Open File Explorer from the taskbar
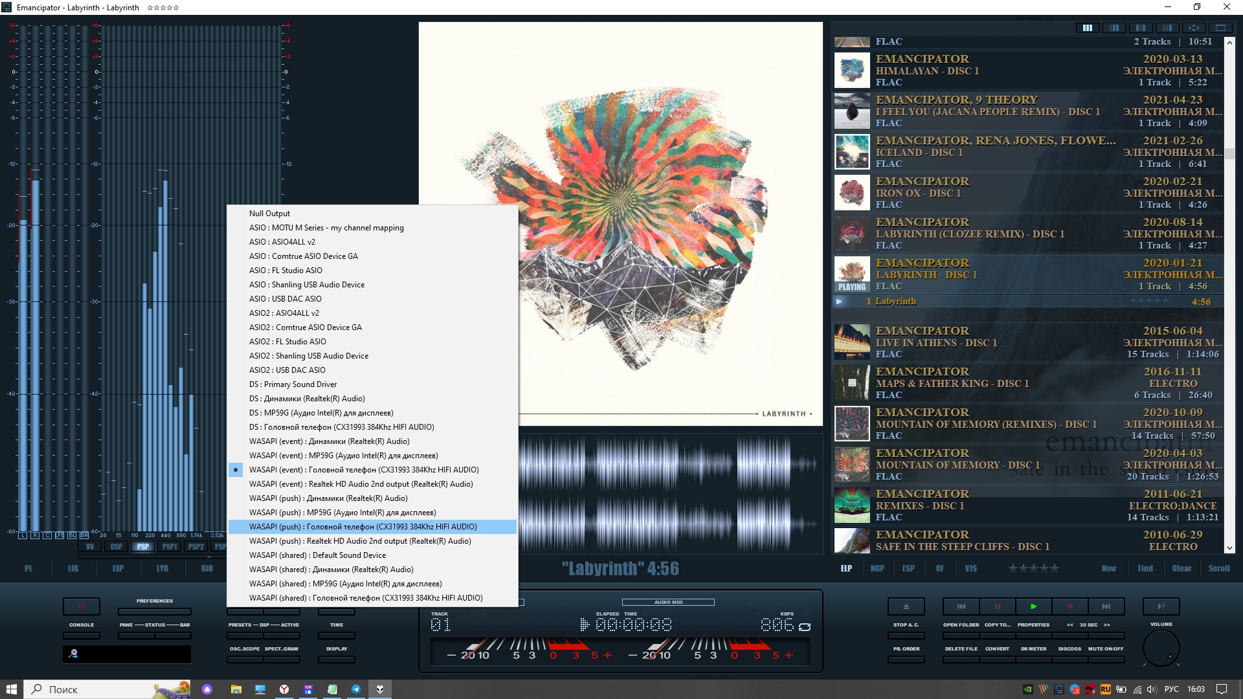Screen dimensions: 1243x699 point(236,689)
